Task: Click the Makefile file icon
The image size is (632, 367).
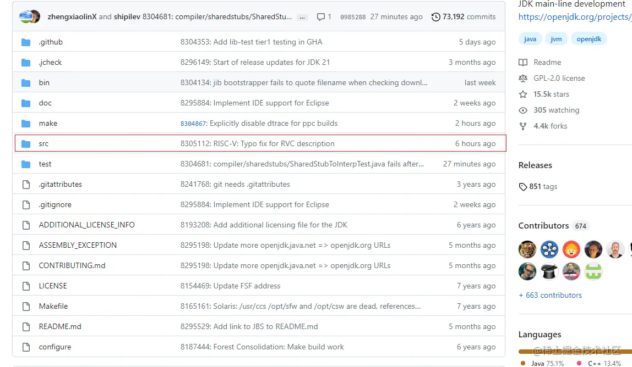Action: click(x=26, y=306)
